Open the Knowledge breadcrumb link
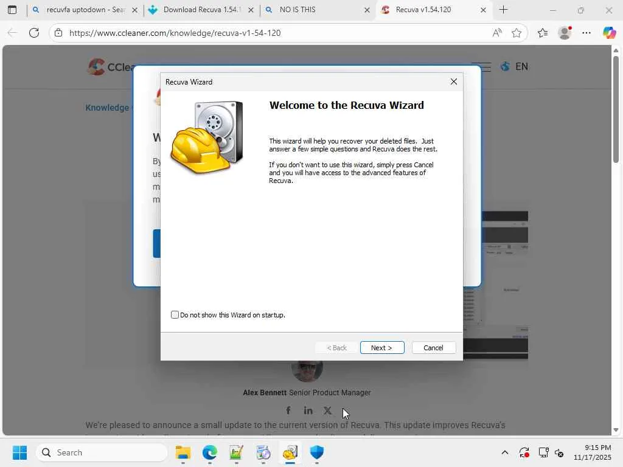This screenshot has height=467, width=623. click(x=107, y=108)
